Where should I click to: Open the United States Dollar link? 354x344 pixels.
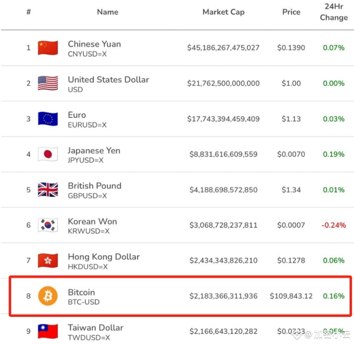coord(108,80)
